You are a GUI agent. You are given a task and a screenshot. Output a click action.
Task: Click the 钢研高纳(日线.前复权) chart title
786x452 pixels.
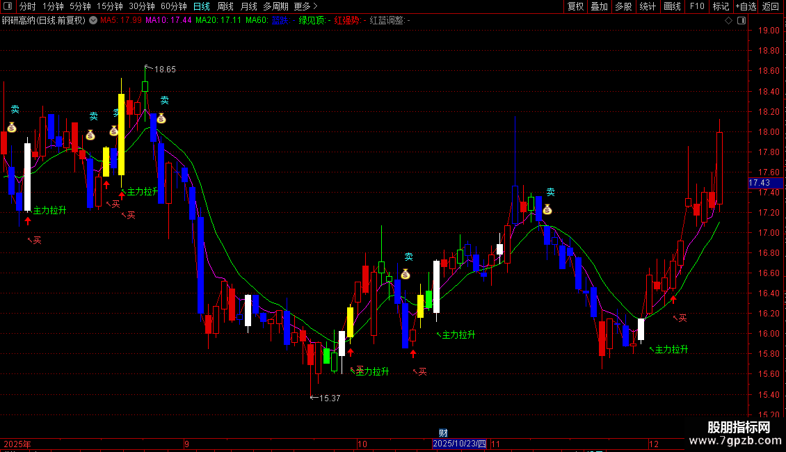44,21
